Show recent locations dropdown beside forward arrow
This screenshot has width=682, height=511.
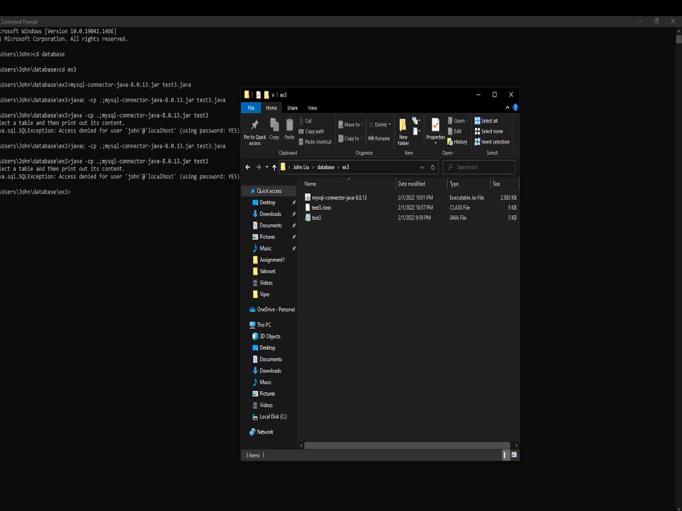pos(267,167)
